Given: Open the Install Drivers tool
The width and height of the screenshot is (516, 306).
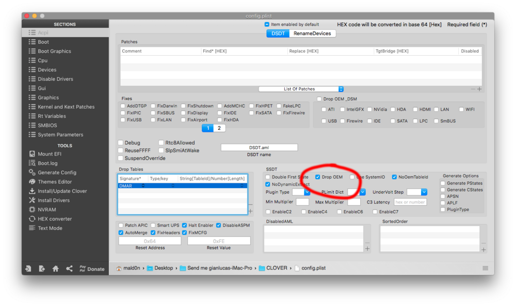Looking at the screenshot, I should [x=53, y=200].
